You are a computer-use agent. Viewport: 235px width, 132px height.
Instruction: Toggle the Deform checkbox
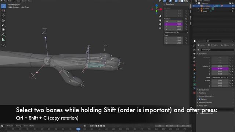(200, 99)
